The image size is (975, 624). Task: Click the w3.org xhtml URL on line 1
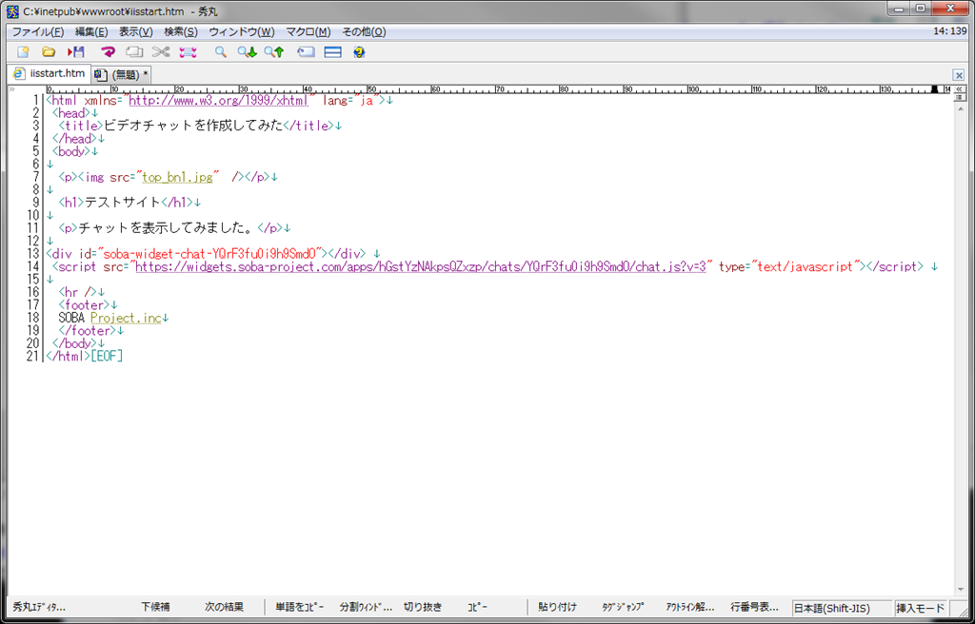[x=218, y=100]
